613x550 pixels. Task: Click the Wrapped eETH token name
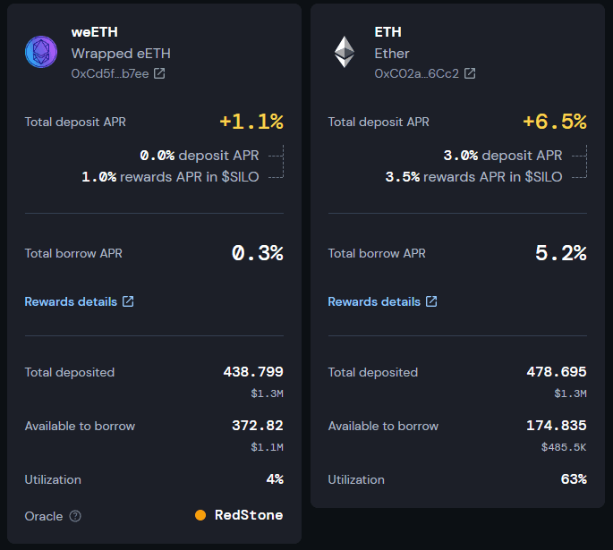click(121, 54)
